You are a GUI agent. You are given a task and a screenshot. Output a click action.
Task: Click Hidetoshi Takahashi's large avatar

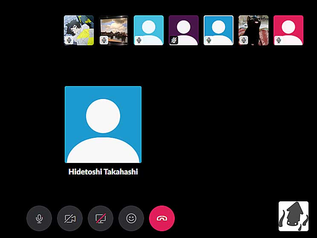(103, 125)
